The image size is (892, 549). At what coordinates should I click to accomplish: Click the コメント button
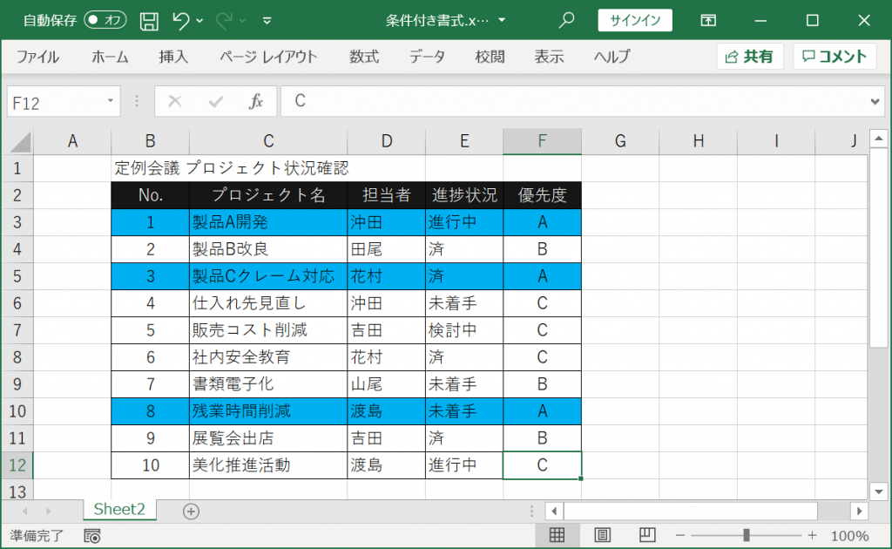click(835, 57)
